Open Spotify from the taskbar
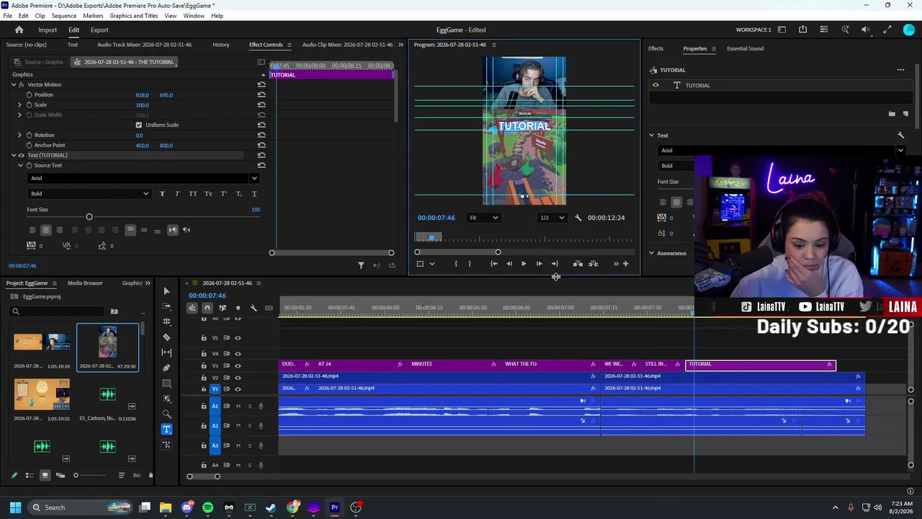This screenshot has width=922, height=519. (208, 507)
